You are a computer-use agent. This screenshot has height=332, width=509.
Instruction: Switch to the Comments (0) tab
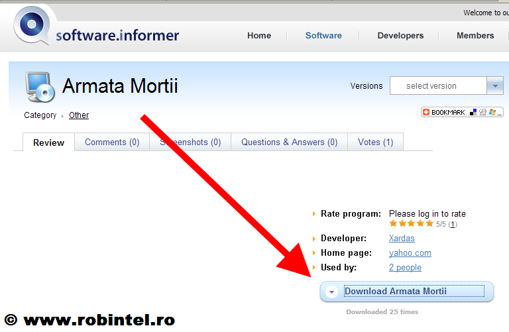point(112,142)
